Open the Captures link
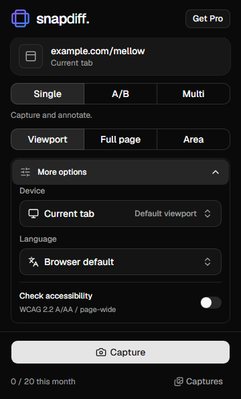This screenshot has width=241, height=399. [199, 382]
